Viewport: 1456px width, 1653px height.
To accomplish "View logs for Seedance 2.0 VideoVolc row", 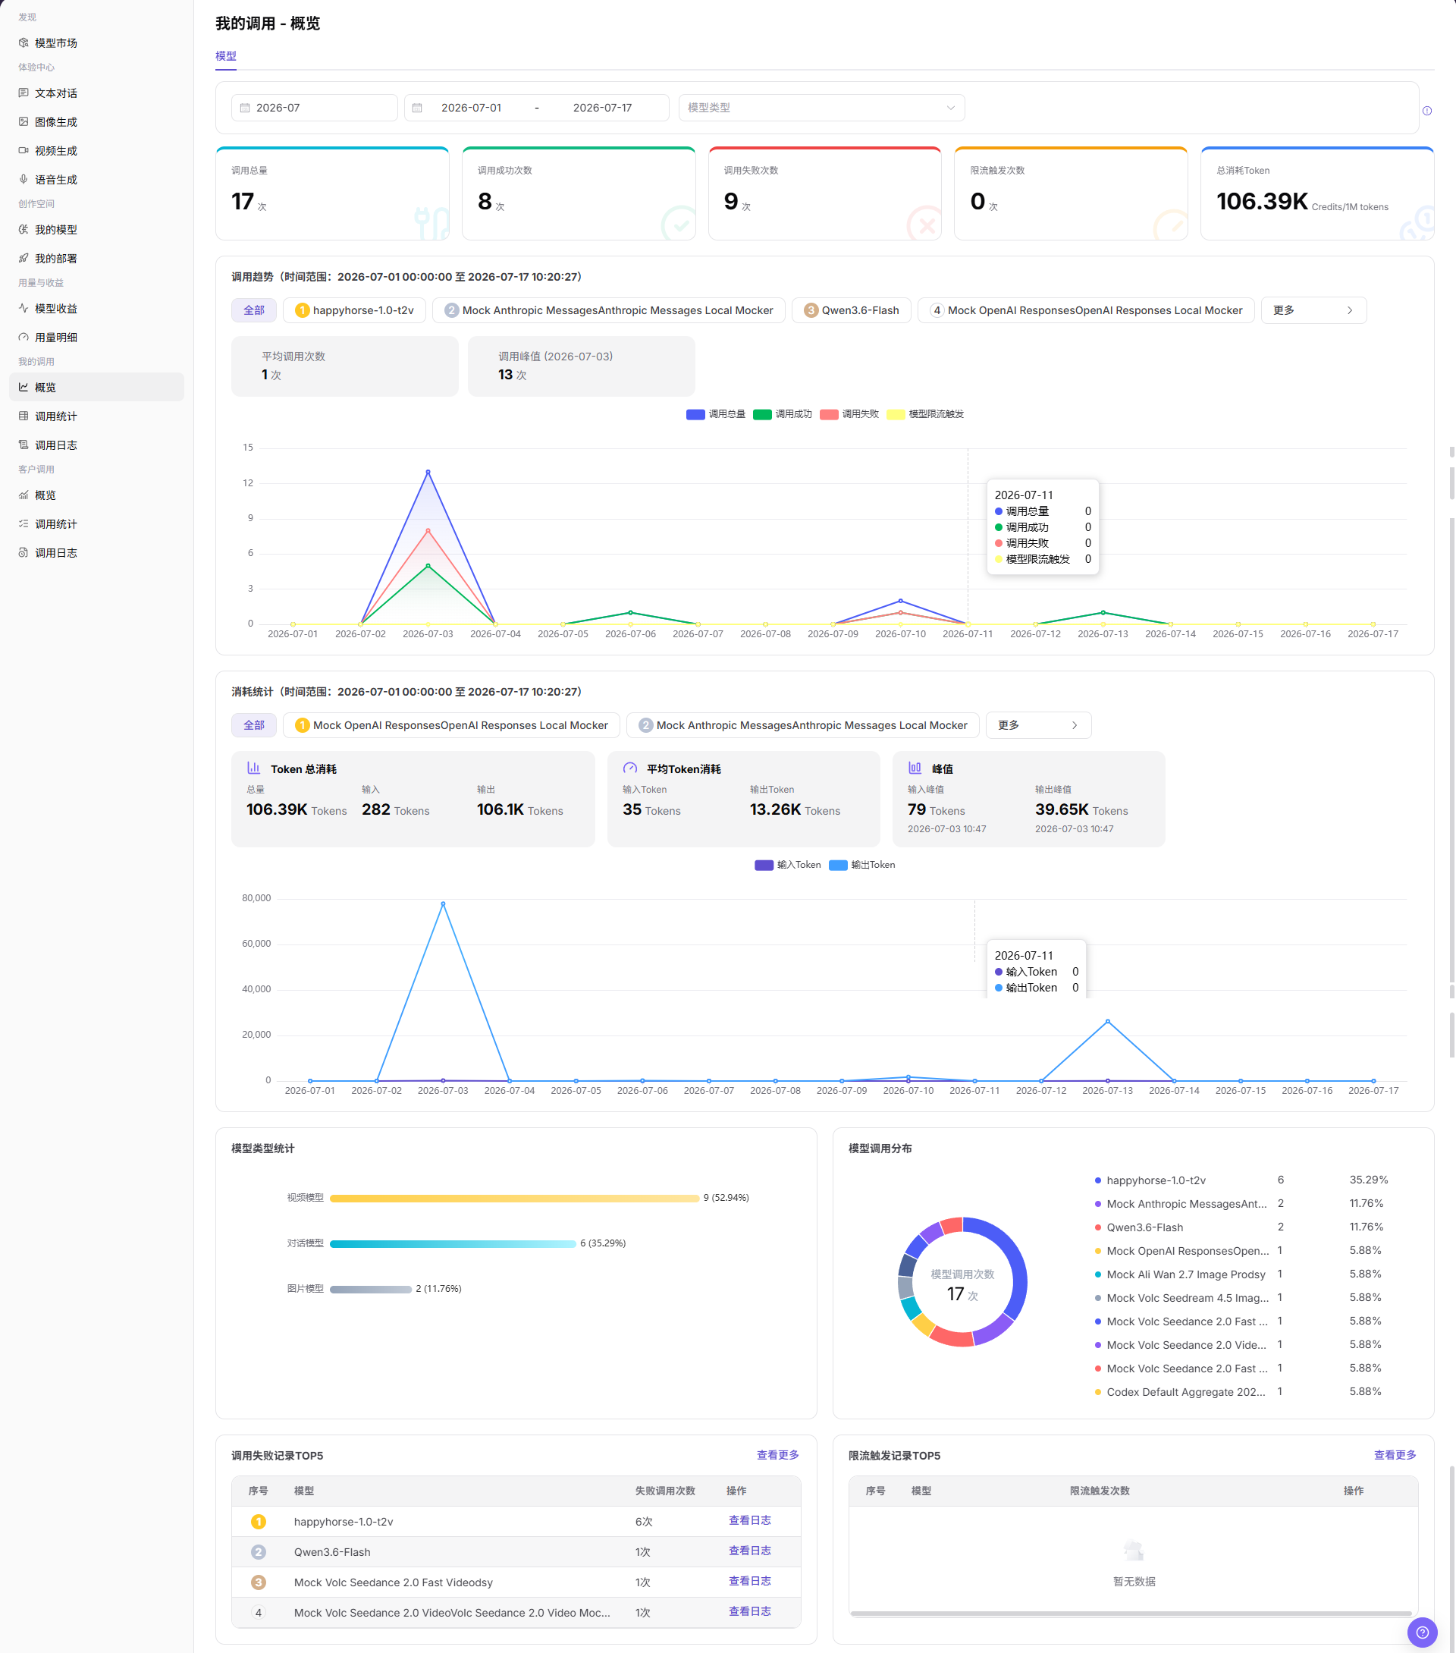I will (x=749, y=1611).
